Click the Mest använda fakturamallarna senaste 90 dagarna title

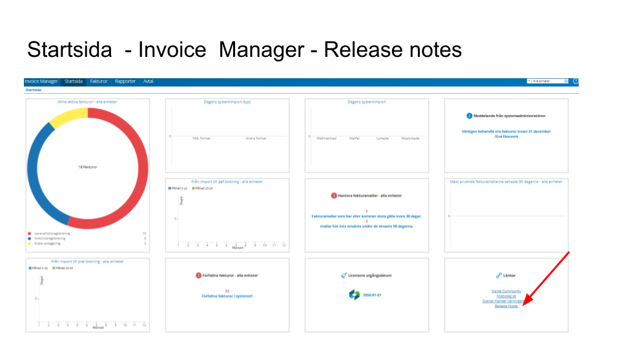(x=506, y=182)
